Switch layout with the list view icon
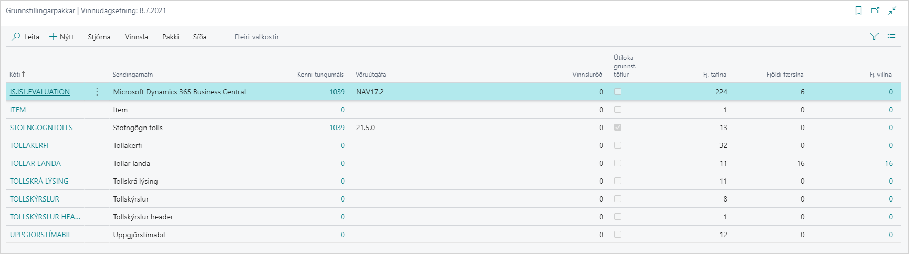 pyautogui.click(x=892, y=37)
